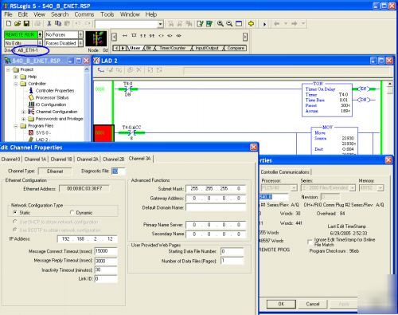
Task: Click the Controller Properties info icon
Action: point(31,90)
